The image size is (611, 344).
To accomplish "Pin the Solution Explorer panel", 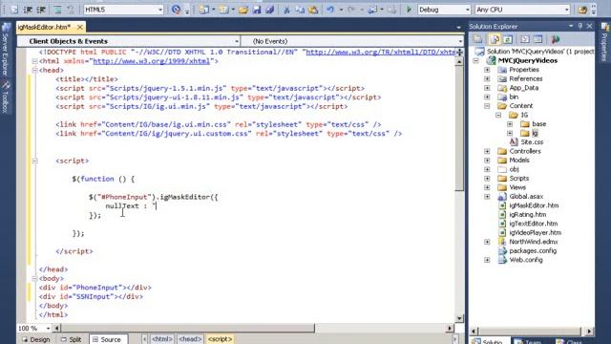I will tap(580, 26).
